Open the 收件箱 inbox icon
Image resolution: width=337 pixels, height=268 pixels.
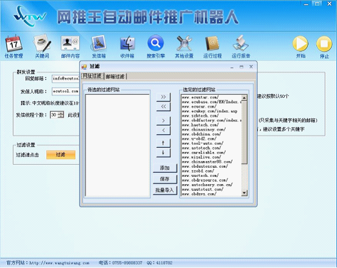[127, 43]
